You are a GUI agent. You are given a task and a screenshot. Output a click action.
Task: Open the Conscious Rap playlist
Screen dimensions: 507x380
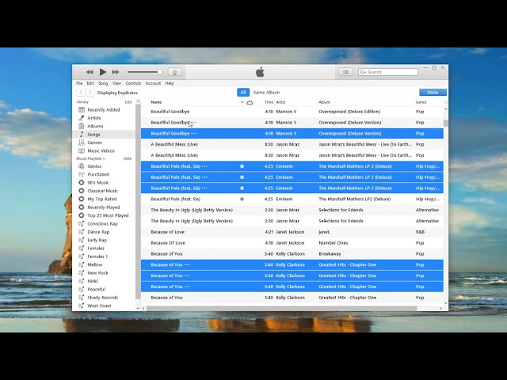(x=102, y=223)
